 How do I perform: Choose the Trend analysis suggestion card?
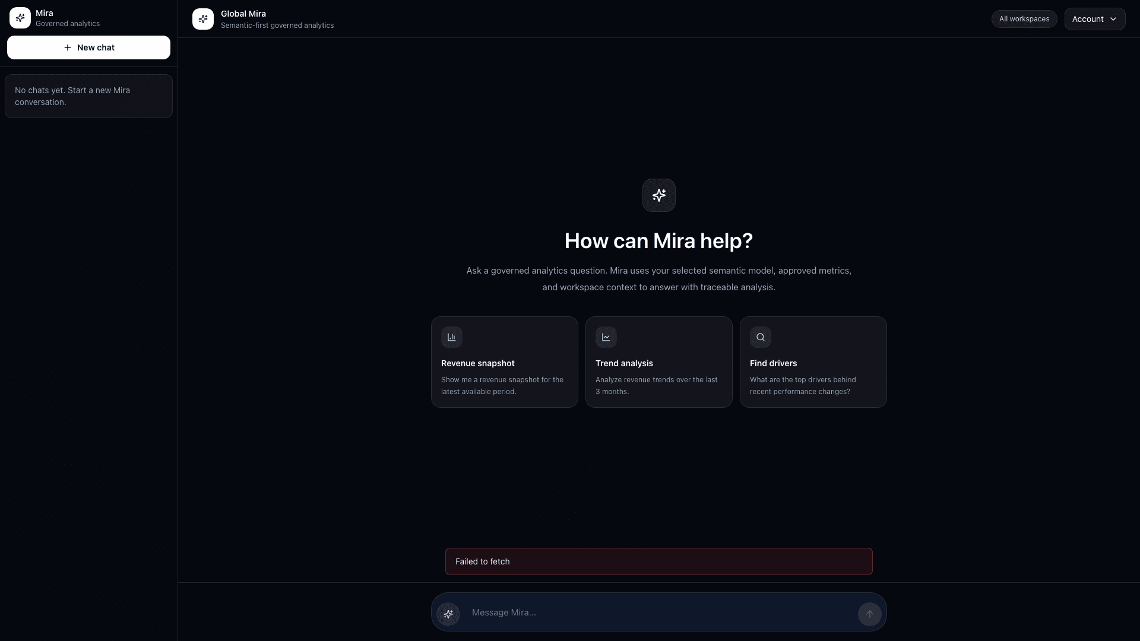pyautogui.click(x=659, y=362)
